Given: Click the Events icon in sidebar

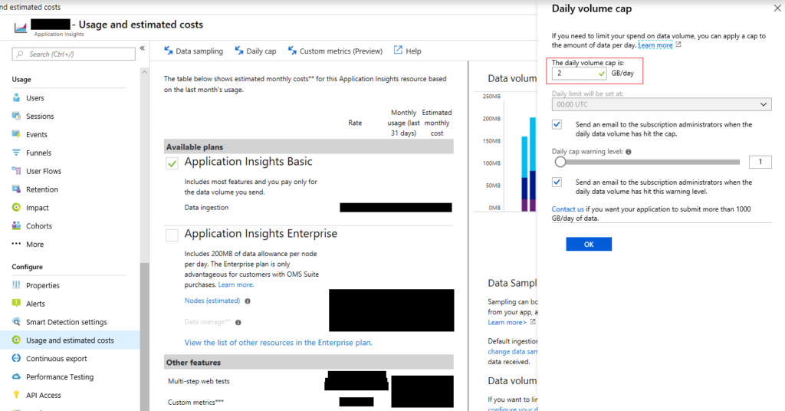Looking at the screenshot, I should (x=17, y=134).
